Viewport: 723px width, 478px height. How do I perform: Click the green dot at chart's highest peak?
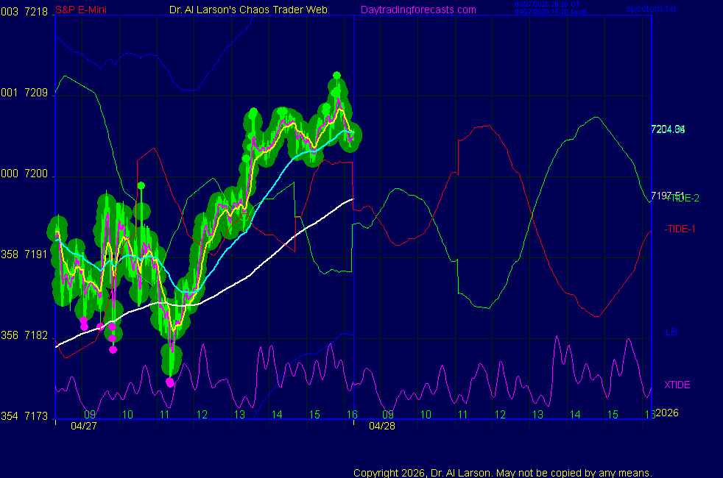337,75
